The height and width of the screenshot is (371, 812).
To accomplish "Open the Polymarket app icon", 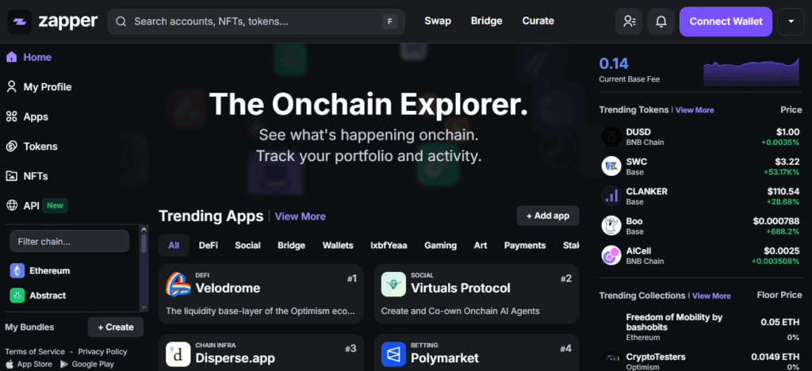I will point(393,354).
